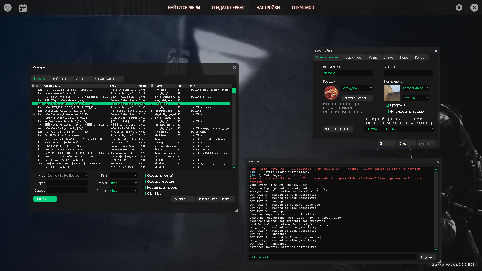Image resolution: width=482 pixels, height=271 pixels.
Task: Expand the Регион dropdown
Action: [x=124, y=183]
